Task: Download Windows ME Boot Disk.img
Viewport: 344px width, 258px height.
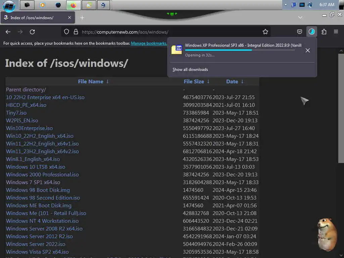Action: point(39,205)
